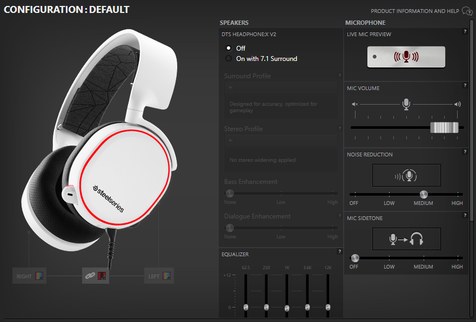Image resolution: width=476 pixels, height=322 pixels.
Task: Click the Noise Reduction slider knob at Medium
Action: 424,194
